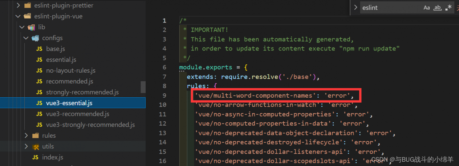Click the lib folder icon
The image size is (459, 166).
31,27
